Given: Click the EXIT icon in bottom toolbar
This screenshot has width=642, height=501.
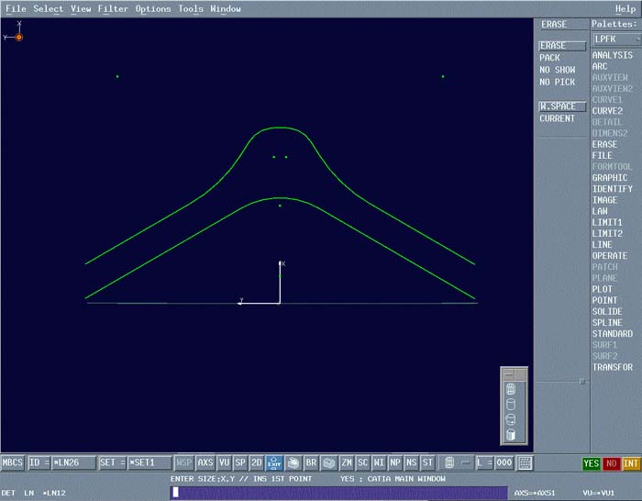Looking at the screenshot, I should pos(274,463).
